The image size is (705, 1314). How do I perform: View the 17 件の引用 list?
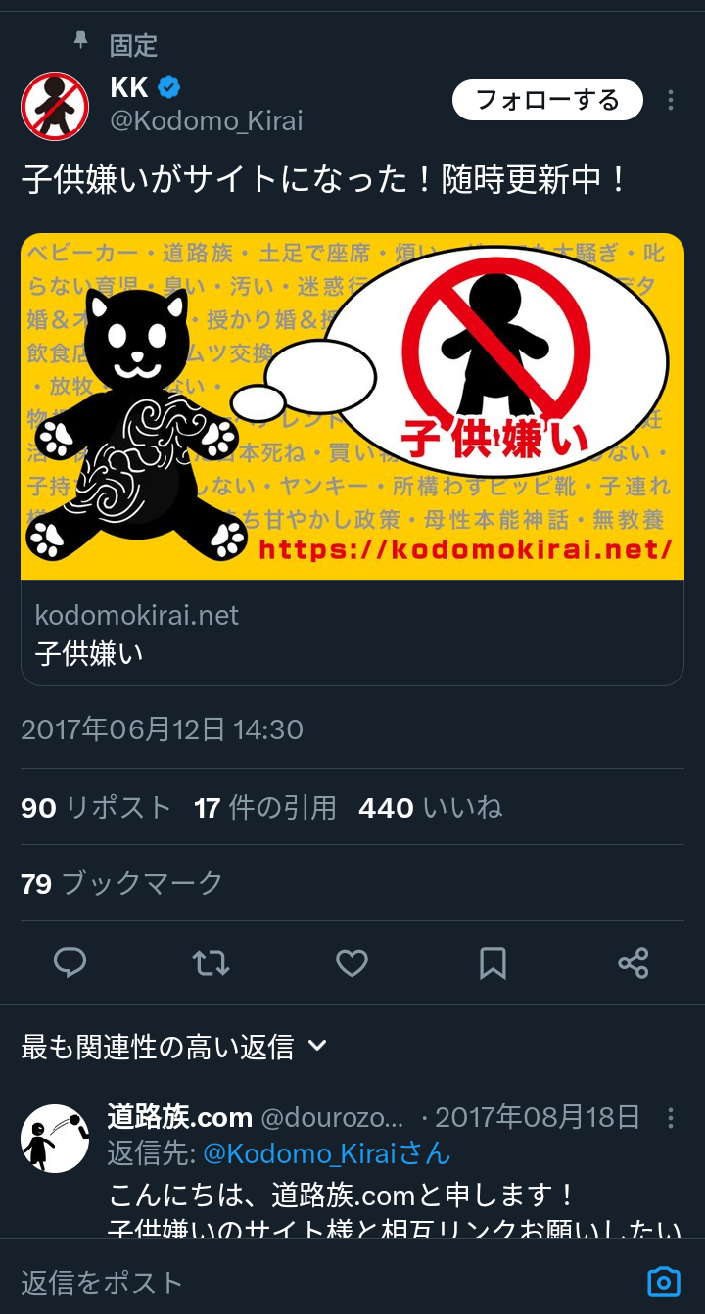click(265, 808)
